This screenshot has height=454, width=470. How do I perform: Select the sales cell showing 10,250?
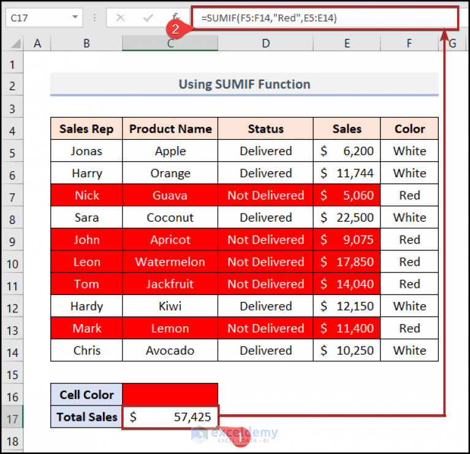tap(347, 350)
